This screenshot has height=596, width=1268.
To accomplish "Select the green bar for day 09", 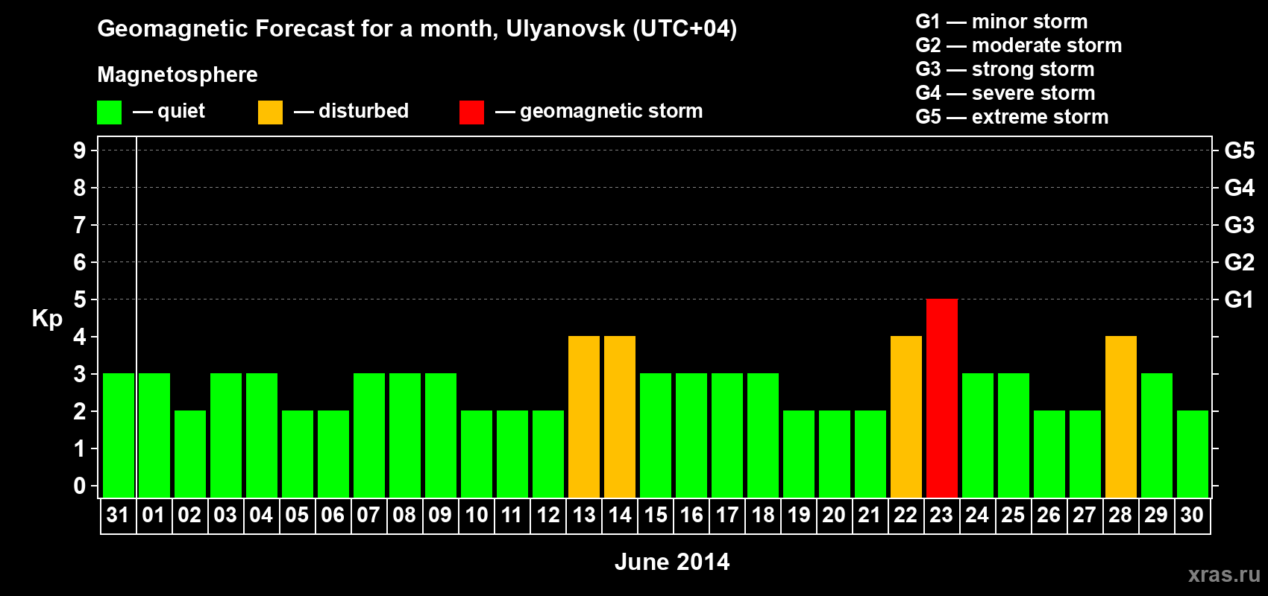I will coord(441,435).
